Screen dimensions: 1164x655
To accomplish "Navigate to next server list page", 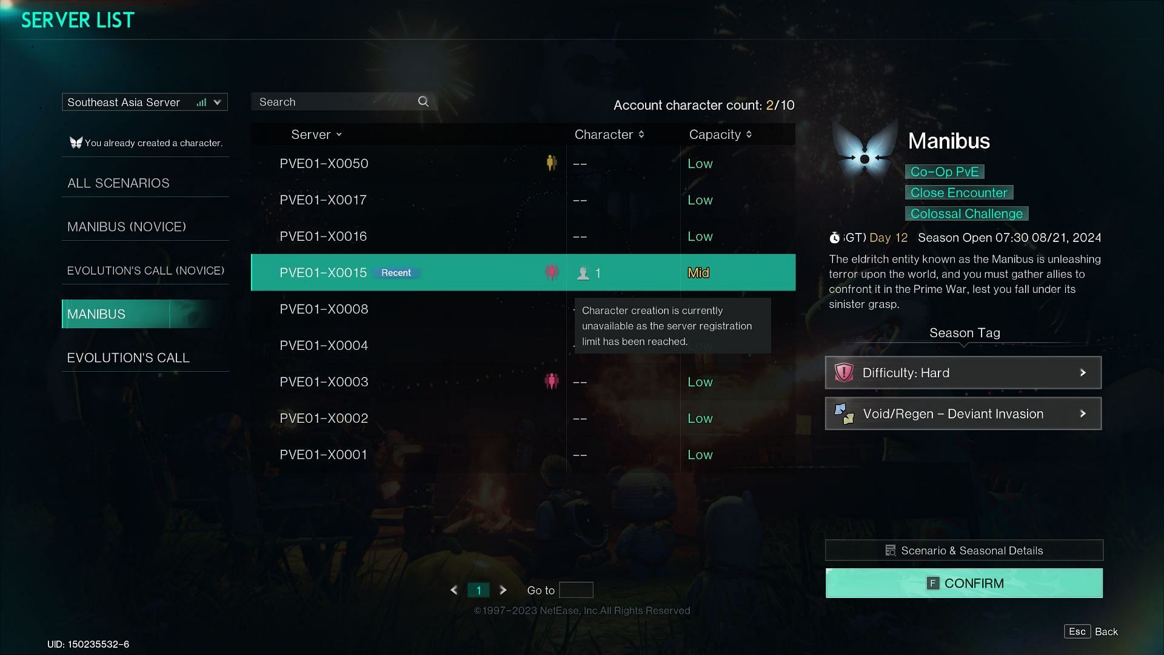I will pos(503,590).
